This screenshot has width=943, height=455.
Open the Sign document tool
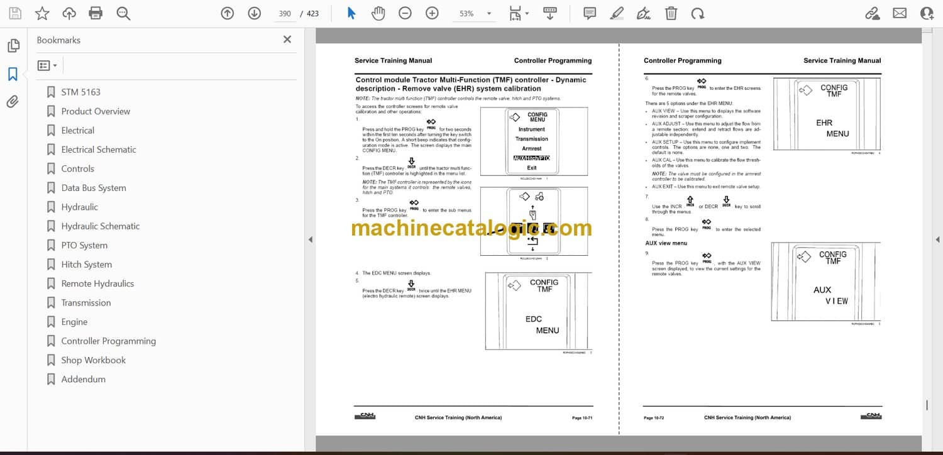click(x=644, y=13)
